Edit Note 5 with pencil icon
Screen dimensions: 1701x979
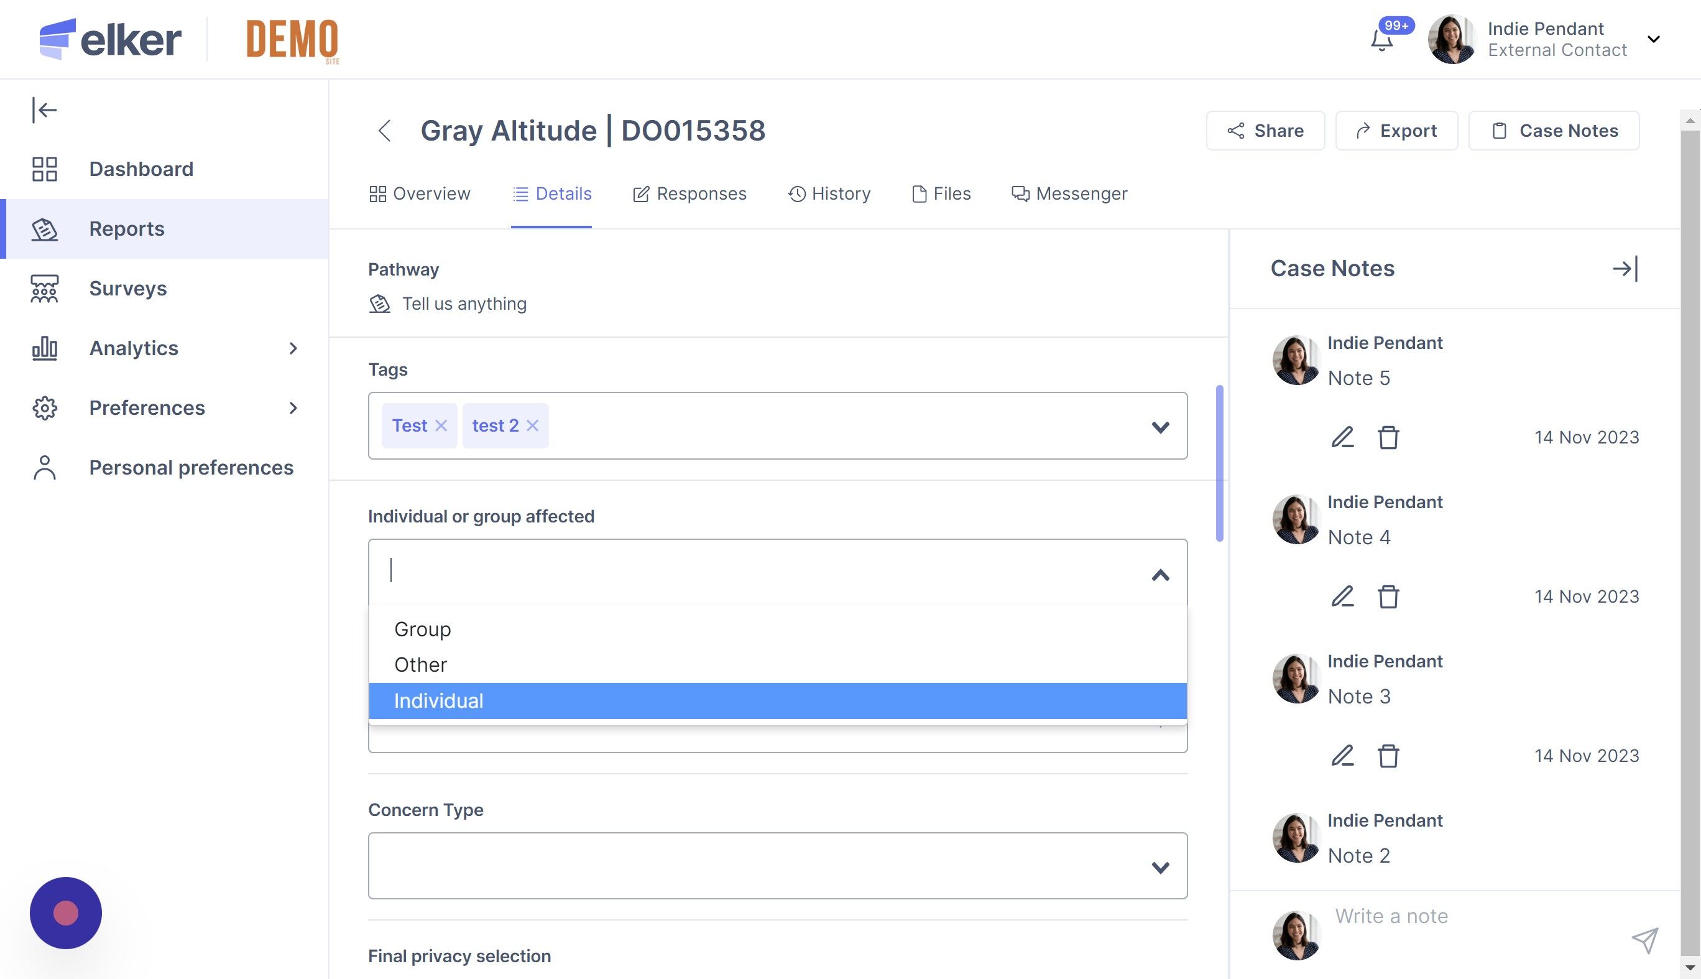(1342, 438)
